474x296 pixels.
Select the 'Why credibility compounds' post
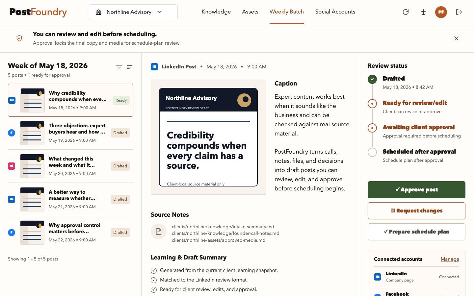70,100
